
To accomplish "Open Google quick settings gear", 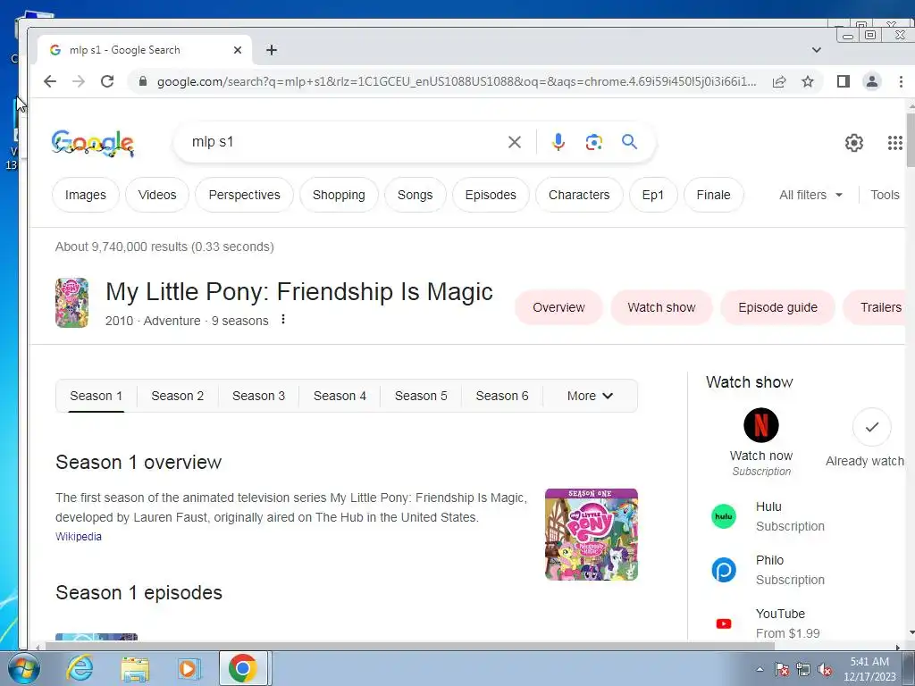I will 853,142.
